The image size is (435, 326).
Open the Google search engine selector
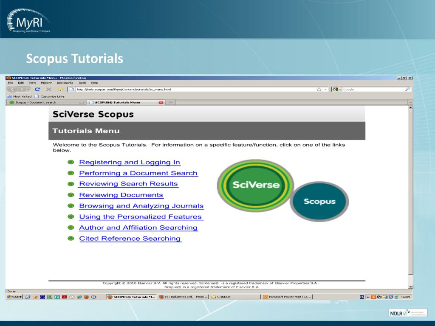[336, 89]
